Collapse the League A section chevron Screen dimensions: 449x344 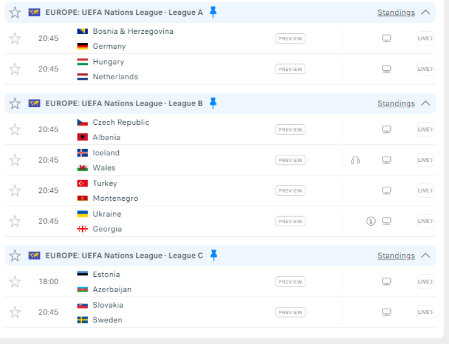coord(426,12)
